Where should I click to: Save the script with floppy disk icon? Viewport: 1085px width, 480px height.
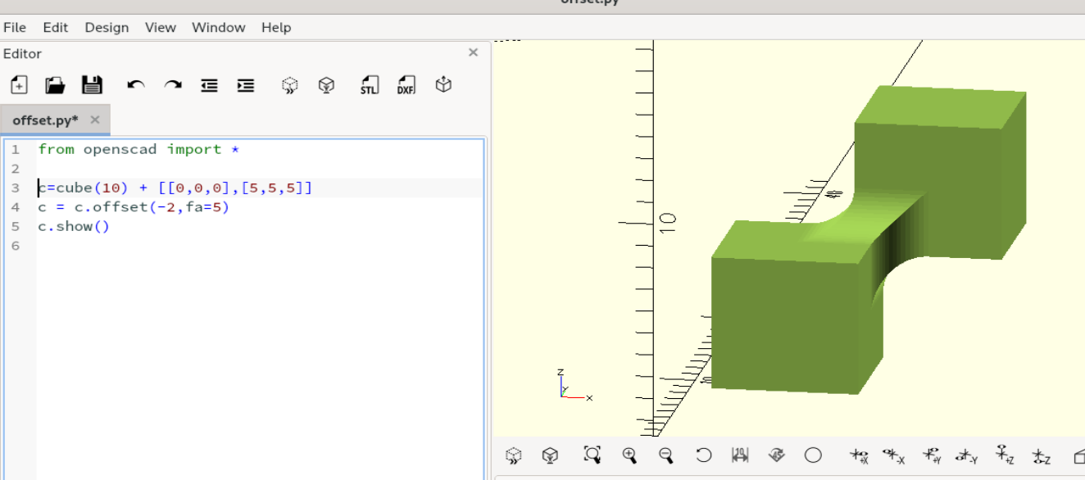click(92, 85)
